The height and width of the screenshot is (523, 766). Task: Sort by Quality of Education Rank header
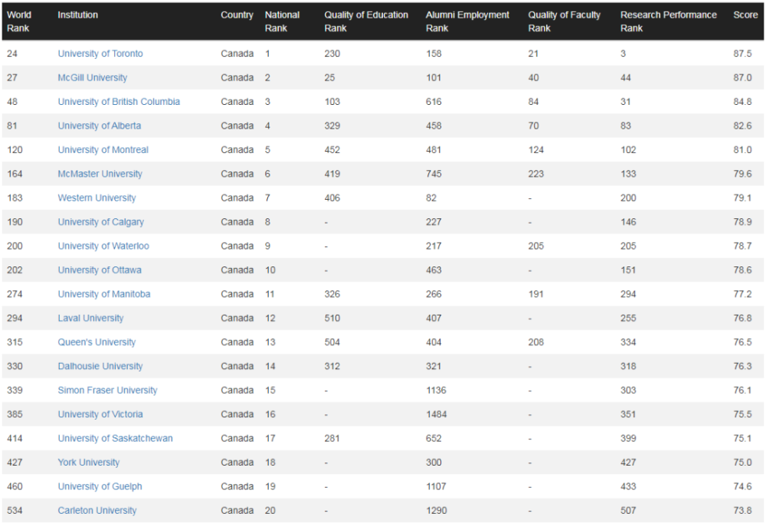point(366,21)
